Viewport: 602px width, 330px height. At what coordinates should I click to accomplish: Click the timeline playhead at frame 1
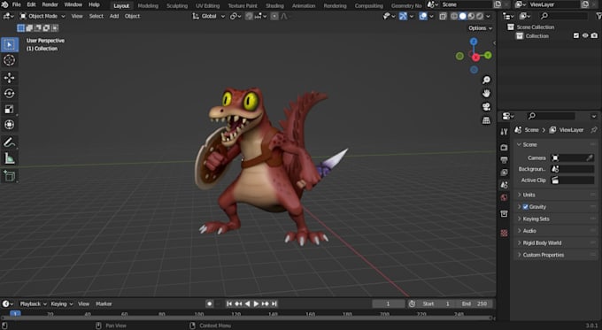coord(15,313)
